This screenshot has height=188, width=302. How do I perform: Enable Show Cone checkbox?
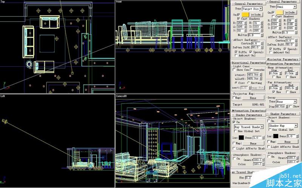click(234, 70)
